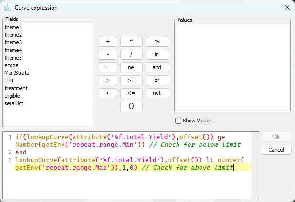Click inside the empty Values list box
The width and height of the screenshot is (295, 202).
pyautogui.click(x=232, y=67)
